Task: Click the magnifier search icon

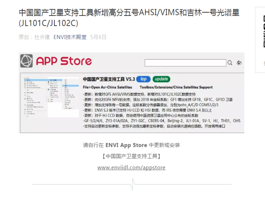Action: [x=230, y=63]
